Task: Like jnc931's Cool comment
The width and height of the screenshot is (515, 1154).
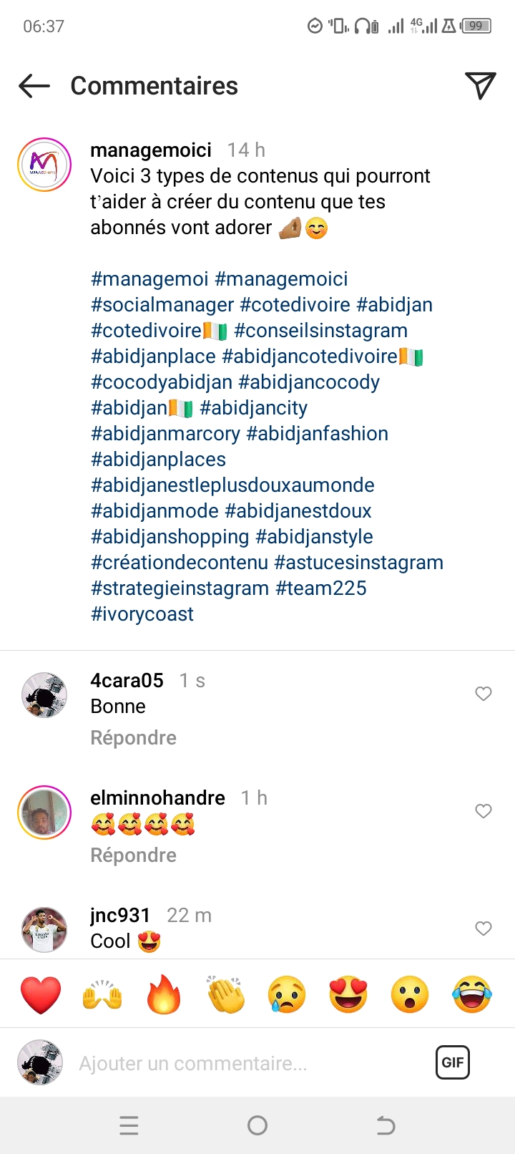Action: (x=484, y=928)
